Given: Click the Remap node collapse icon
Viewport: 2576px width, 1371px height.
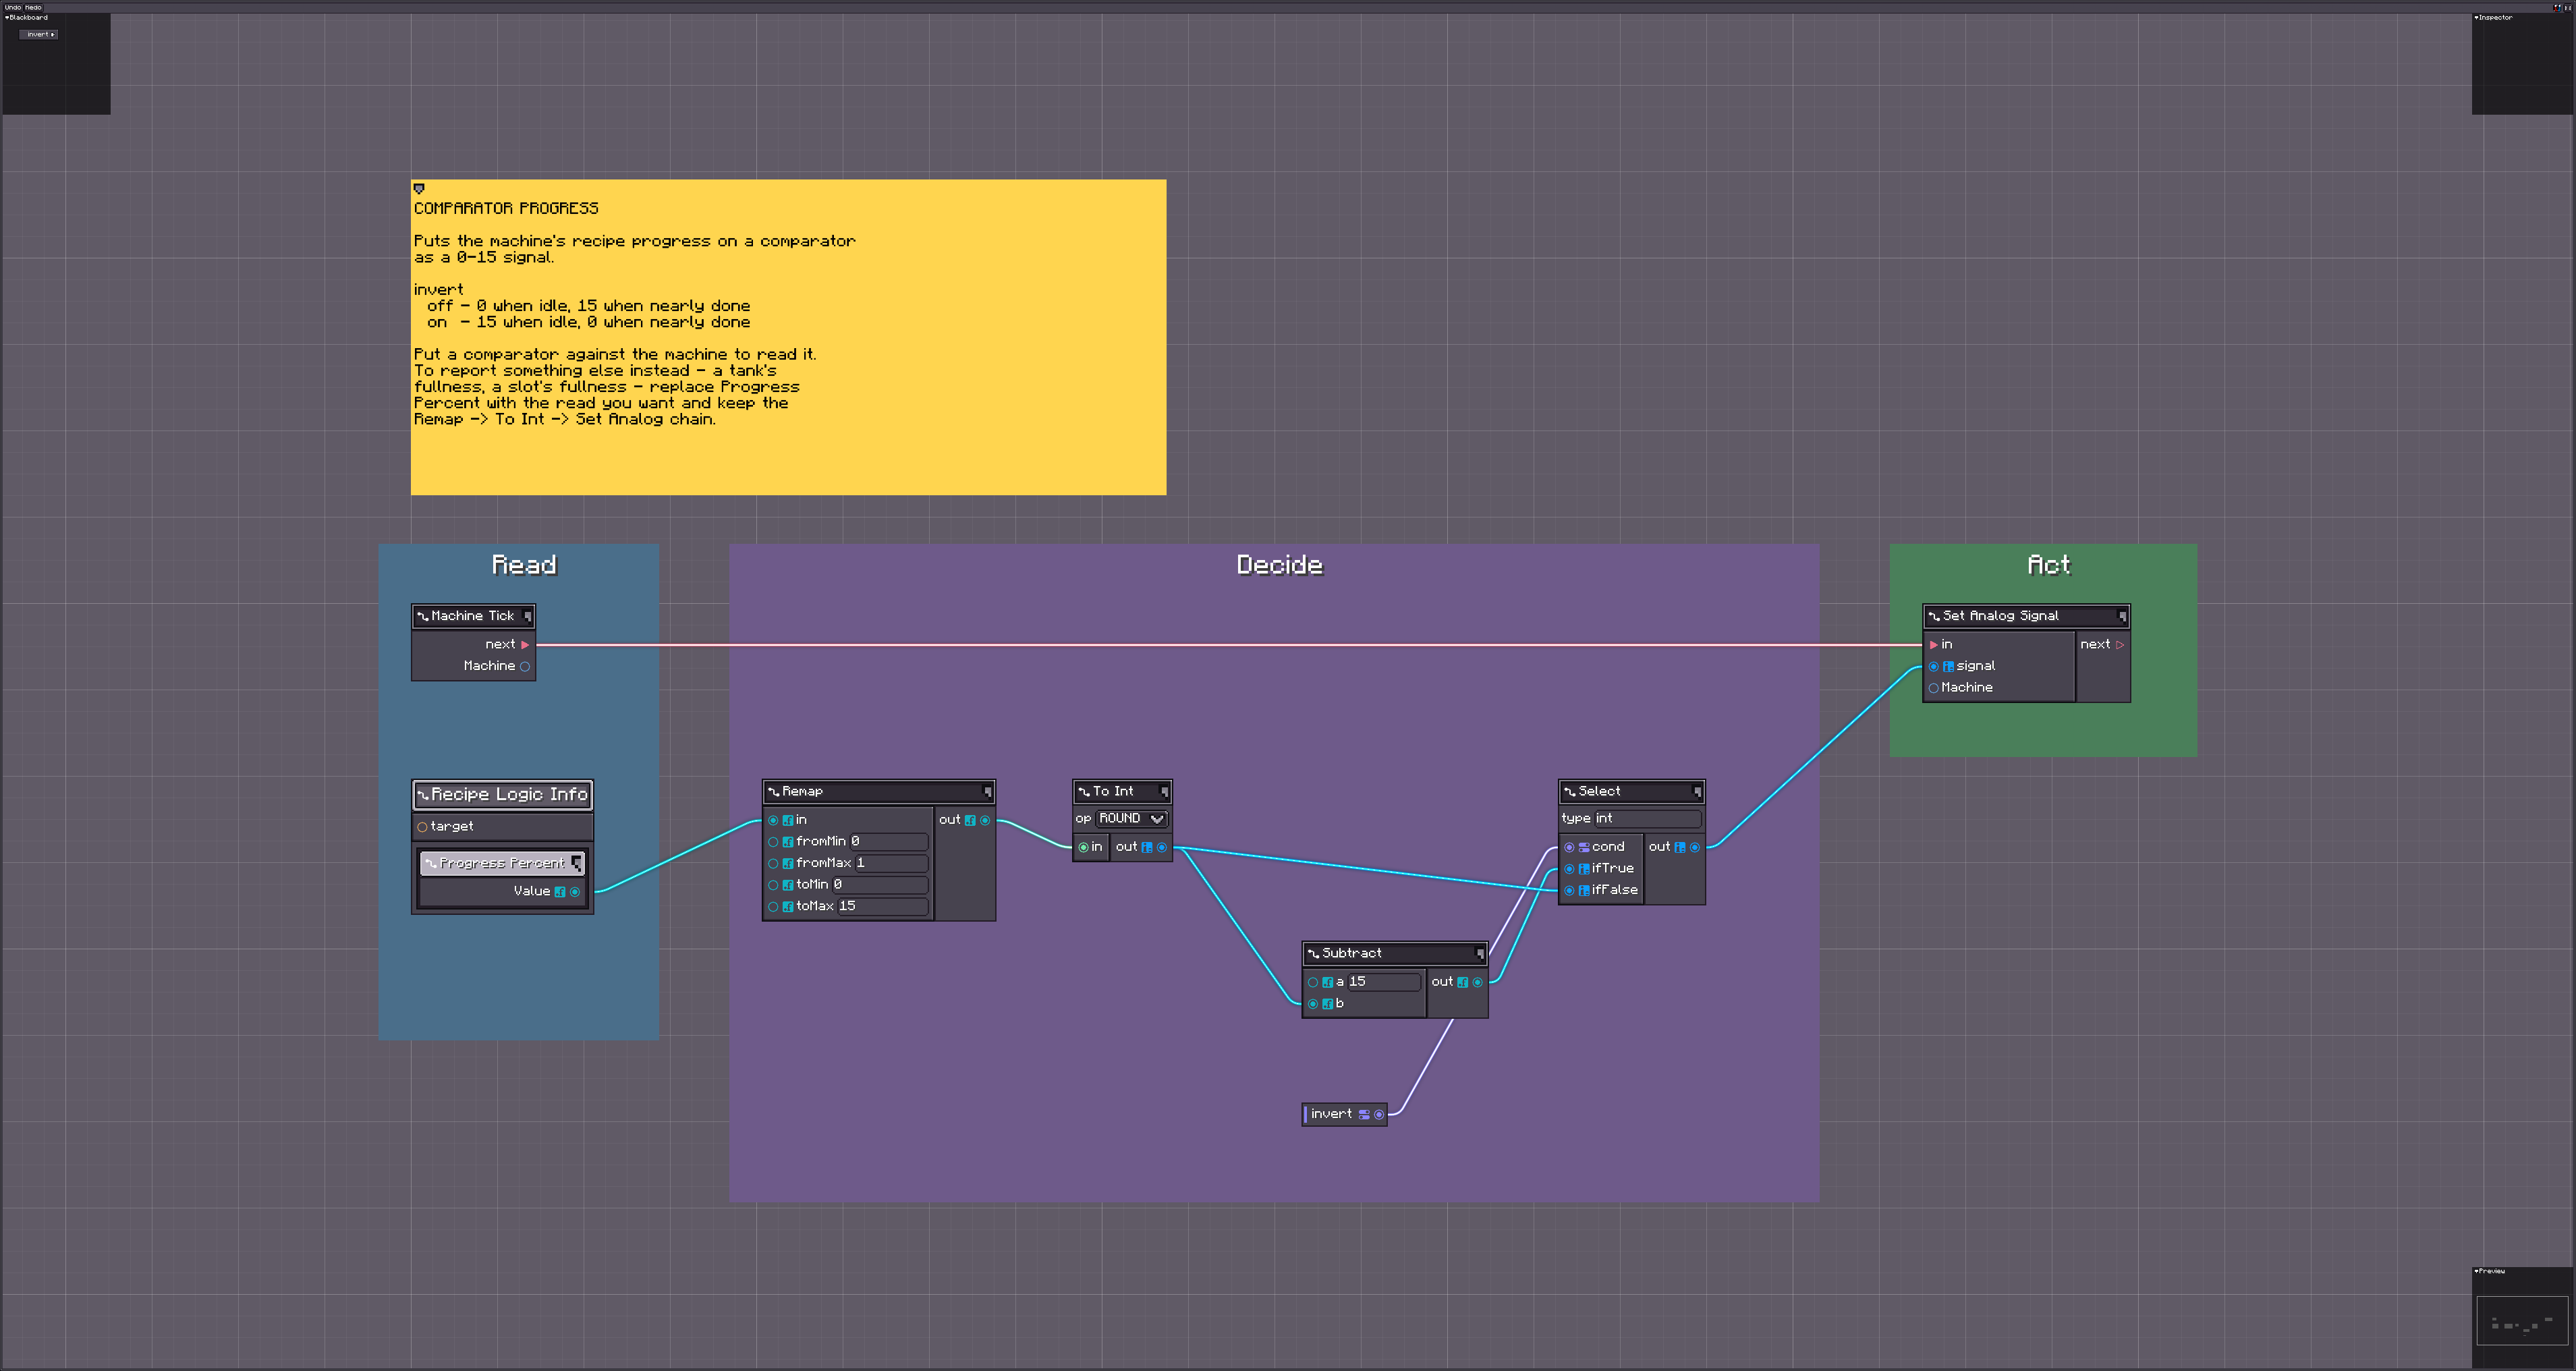Looking at the screenshot, I should [987, 792].
